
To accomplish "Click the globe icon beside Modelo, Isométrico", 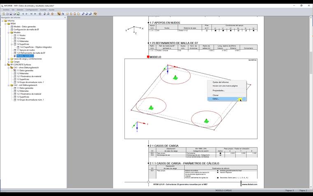I will (15, 56).
